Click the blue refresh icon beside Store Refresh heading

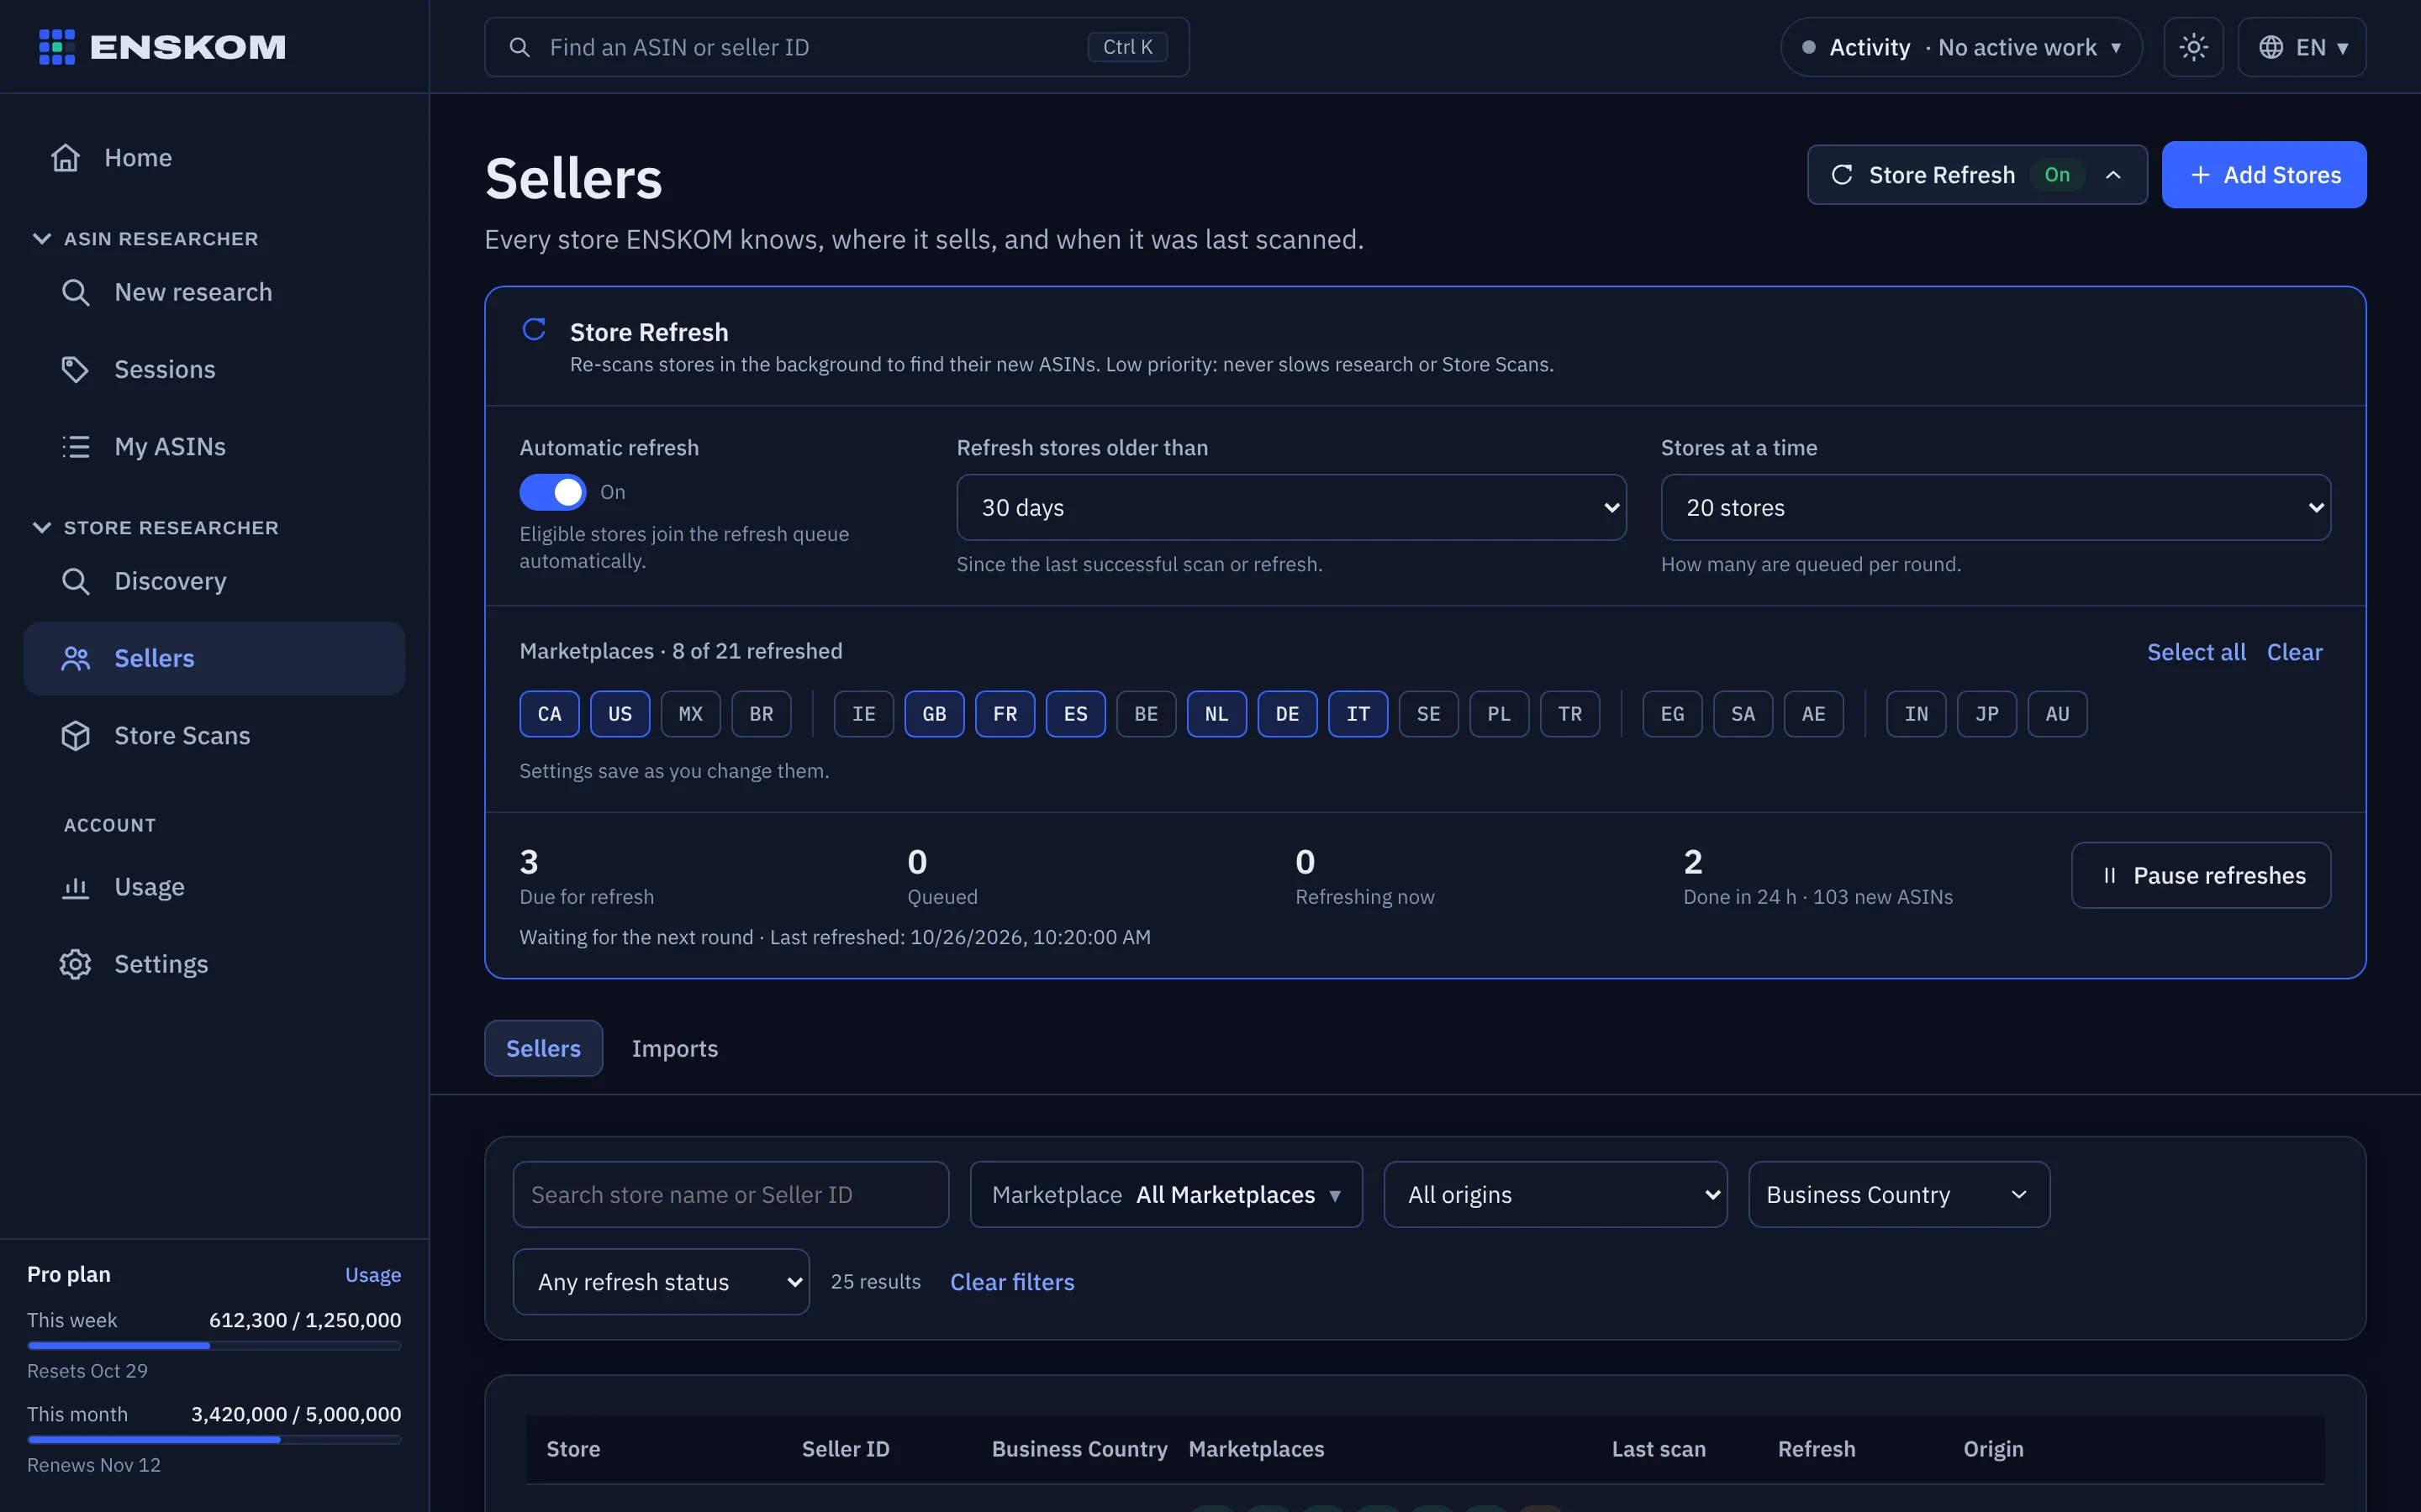point(535,329)
